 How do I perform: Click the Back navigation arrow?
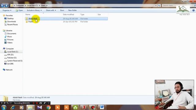[x=2, y=5]
